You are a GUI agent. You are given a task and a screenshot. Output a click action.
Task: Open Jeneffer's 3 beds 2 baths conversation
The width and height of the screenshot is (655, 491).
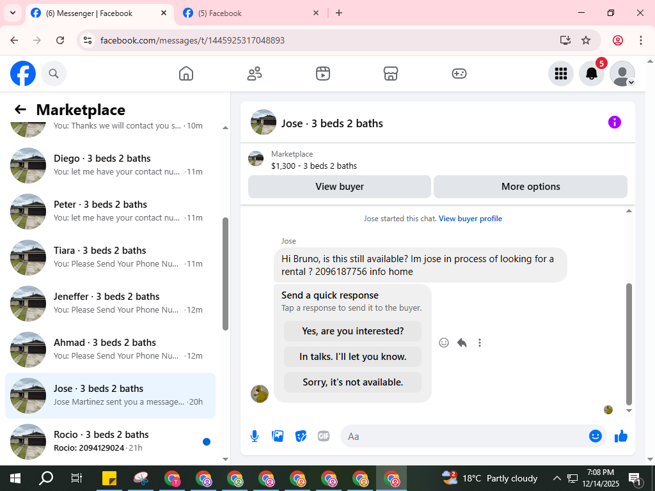point(110,304)
